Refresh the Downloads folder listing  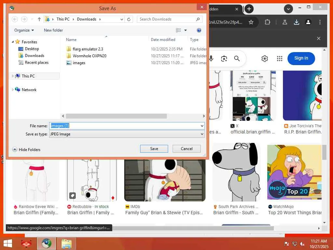(129, 19)
